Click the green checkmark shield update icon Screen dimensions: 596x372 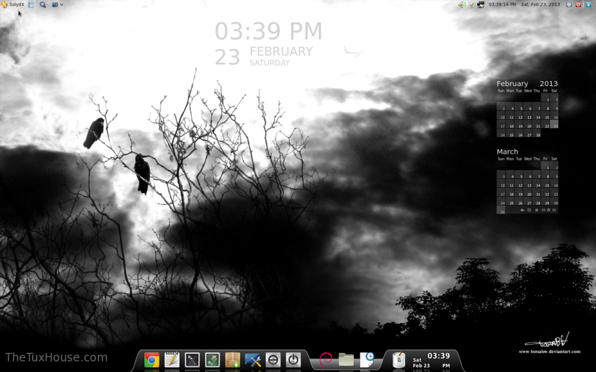point(471,5)
